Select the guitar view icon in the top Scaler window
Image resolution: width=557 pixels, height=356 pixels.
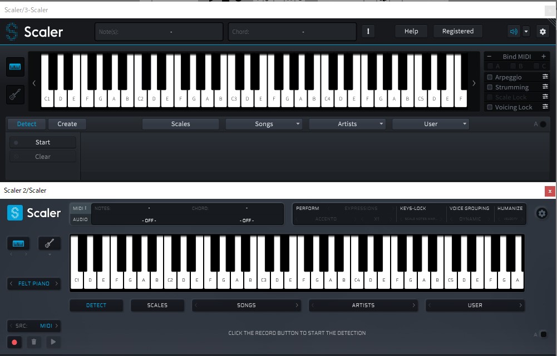click(x=15, y=94)
